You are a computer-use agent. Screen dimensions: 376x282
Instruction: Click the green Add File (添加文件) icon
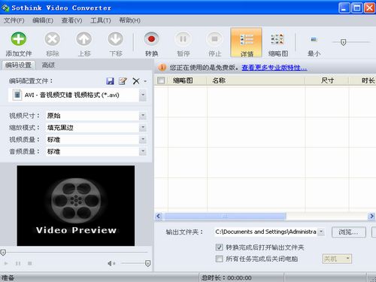(x=19, y=39)
